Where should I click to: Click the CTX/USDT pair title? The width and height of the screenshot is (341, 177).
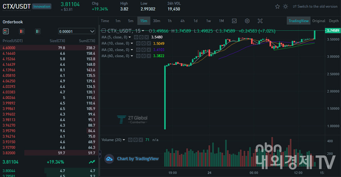[x=17, y=6]
